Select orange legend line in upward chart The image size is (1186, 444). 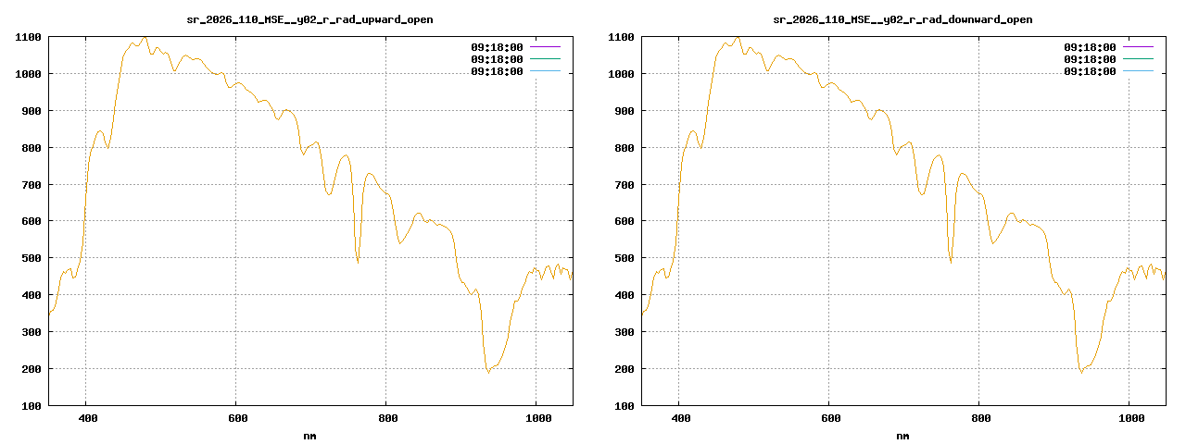545,58
